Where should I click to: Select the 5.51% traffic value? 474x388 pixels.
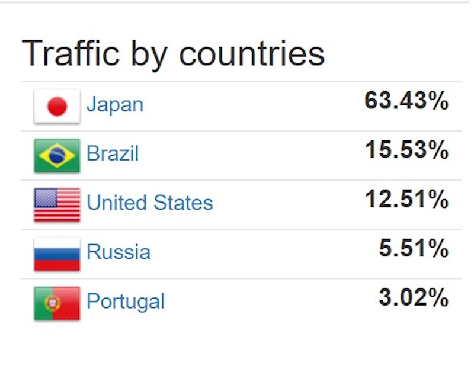point(414,248)
